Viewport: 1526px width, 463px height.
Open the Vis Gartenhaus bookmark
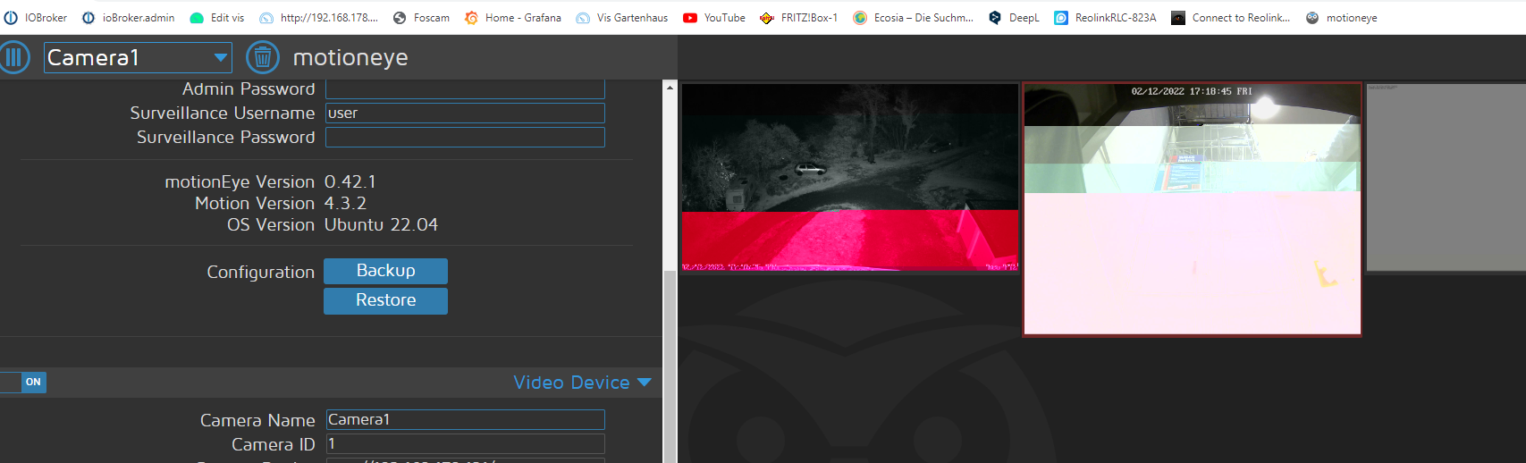622,18
